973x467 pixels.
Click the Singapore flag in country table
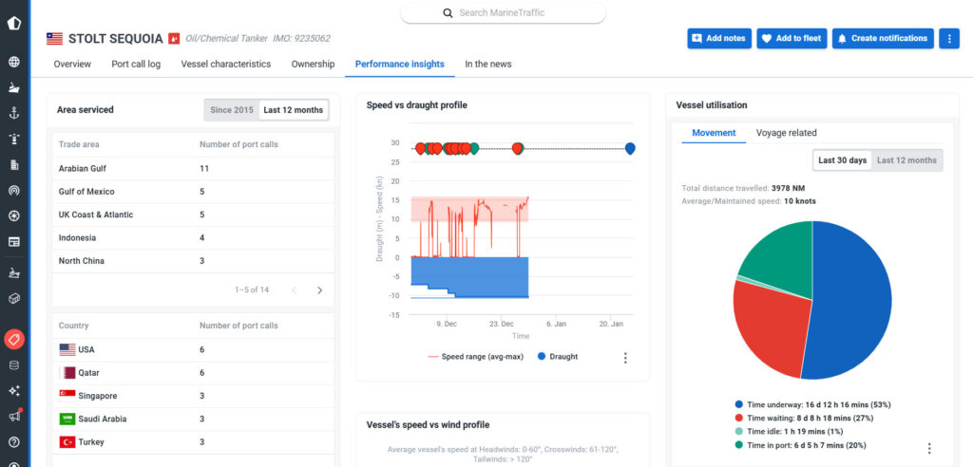[x=67, y=396]
